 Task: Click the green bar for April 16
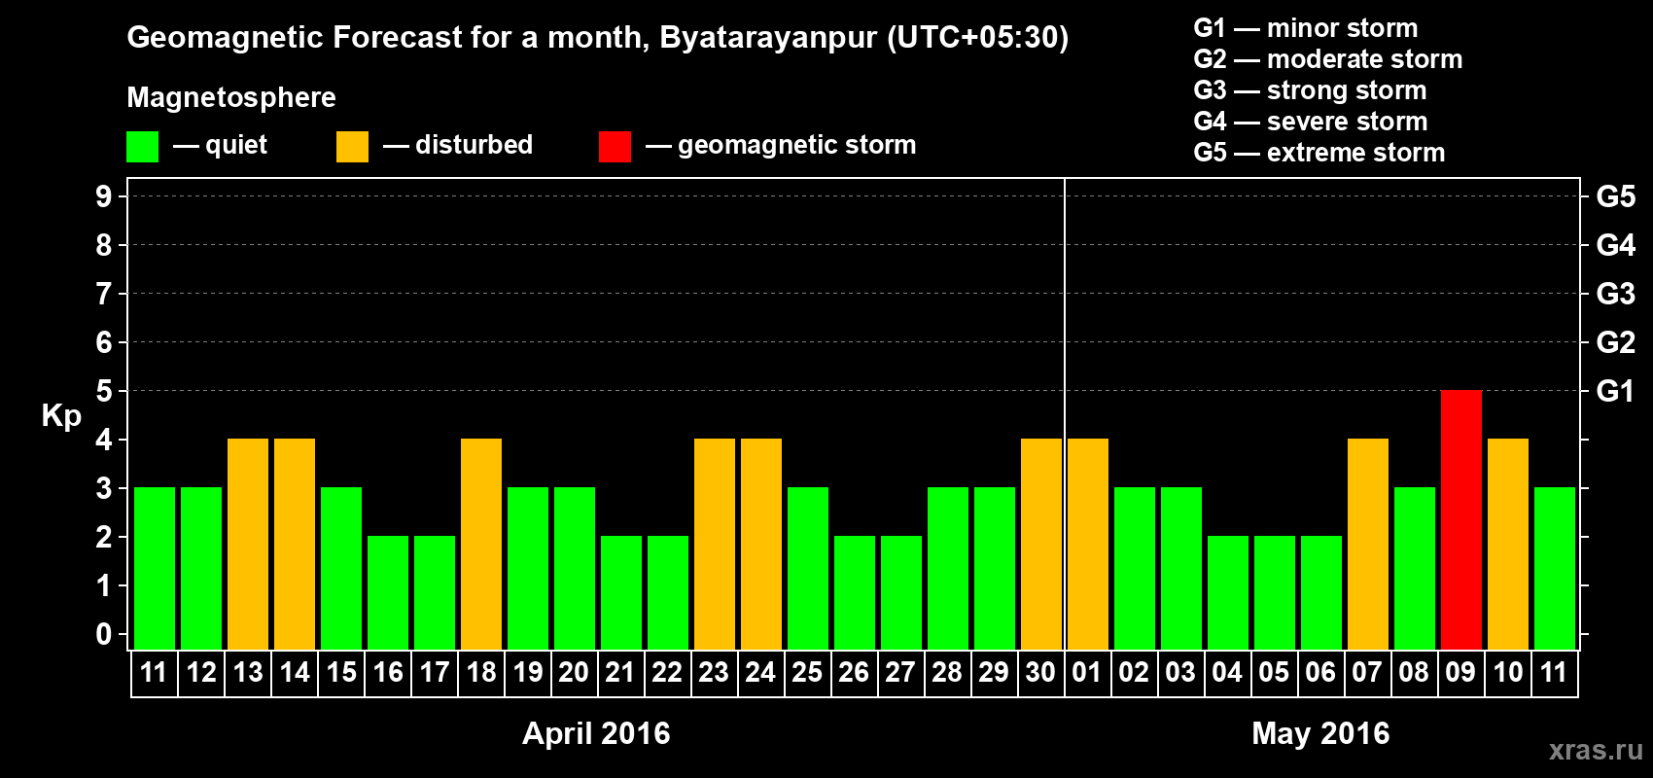click(x=388, y=592)
